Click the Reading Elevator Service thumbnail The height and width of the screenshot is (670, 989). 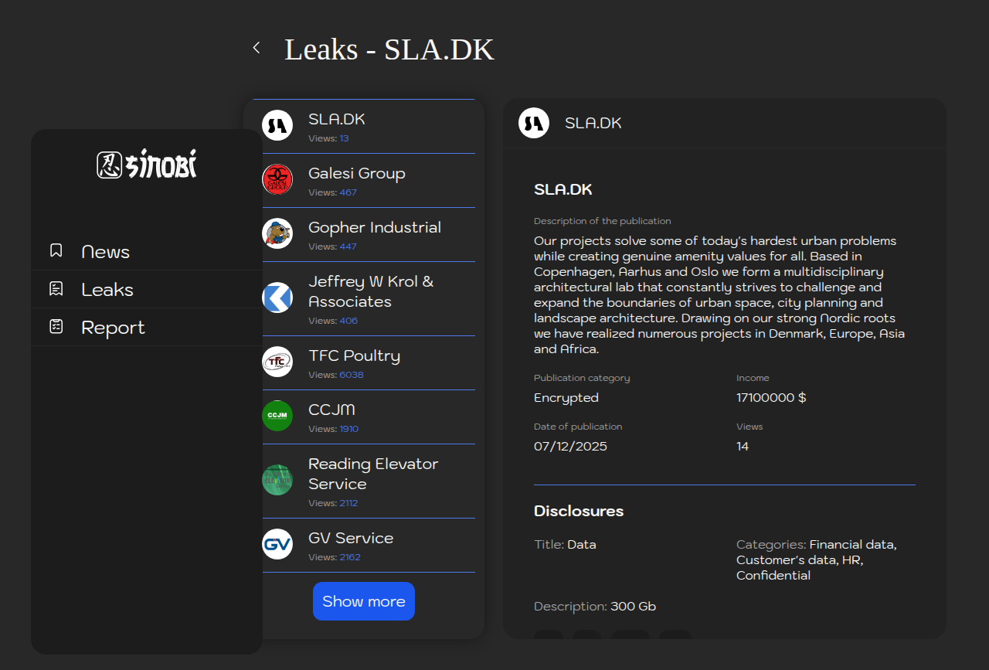tap(277, 480)
